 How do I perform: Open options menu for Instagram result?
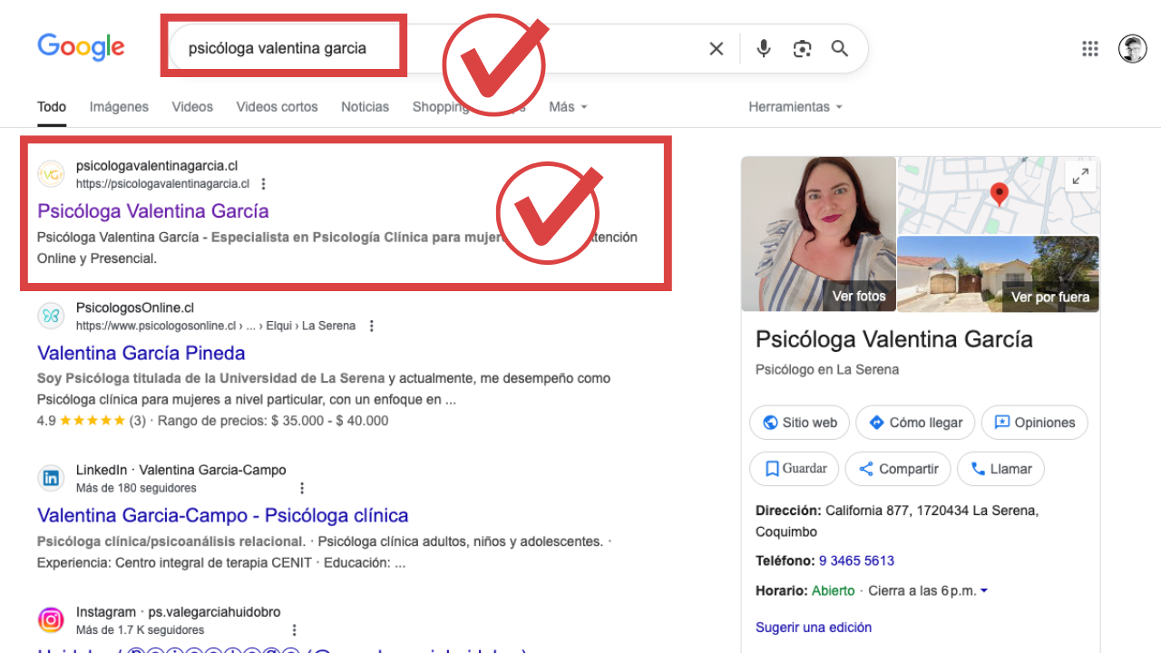pos(294,629)
